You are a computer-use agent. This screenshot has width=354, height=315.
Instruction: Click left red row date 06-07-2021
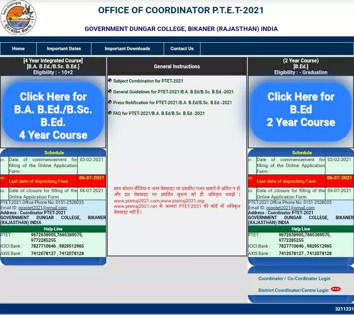tap(91, 177)
